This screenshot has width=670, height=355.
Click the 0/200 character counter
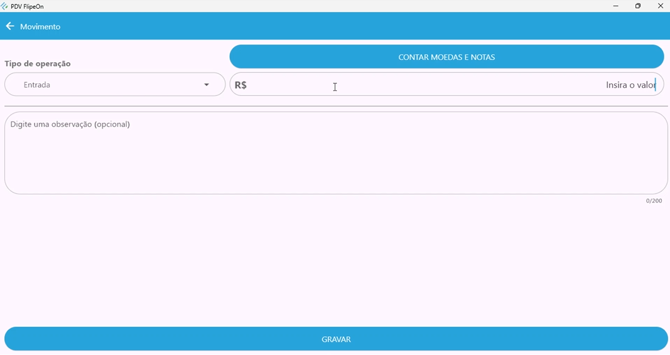click(x=654, y=201)
